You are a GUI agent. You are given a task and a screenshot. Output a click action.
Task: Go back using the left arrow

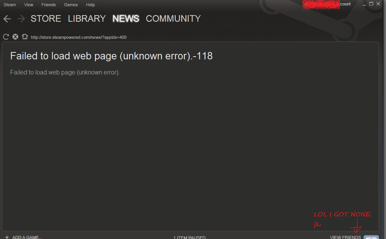click(x=7, y=19)
